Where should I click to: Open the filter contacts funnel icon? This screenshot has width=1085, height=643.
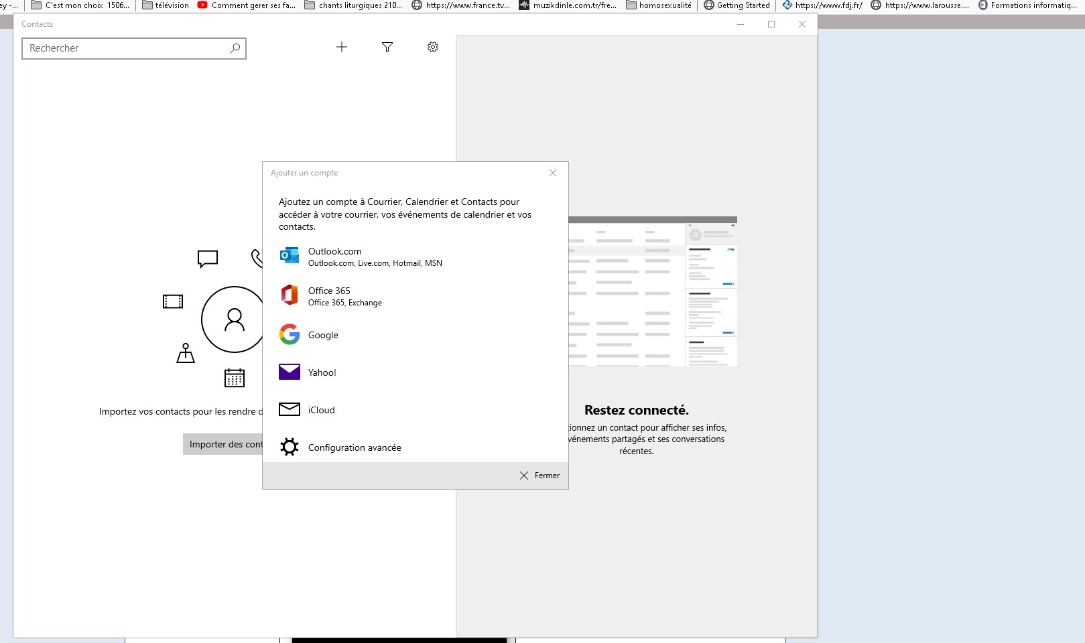[x=387, y=47]
